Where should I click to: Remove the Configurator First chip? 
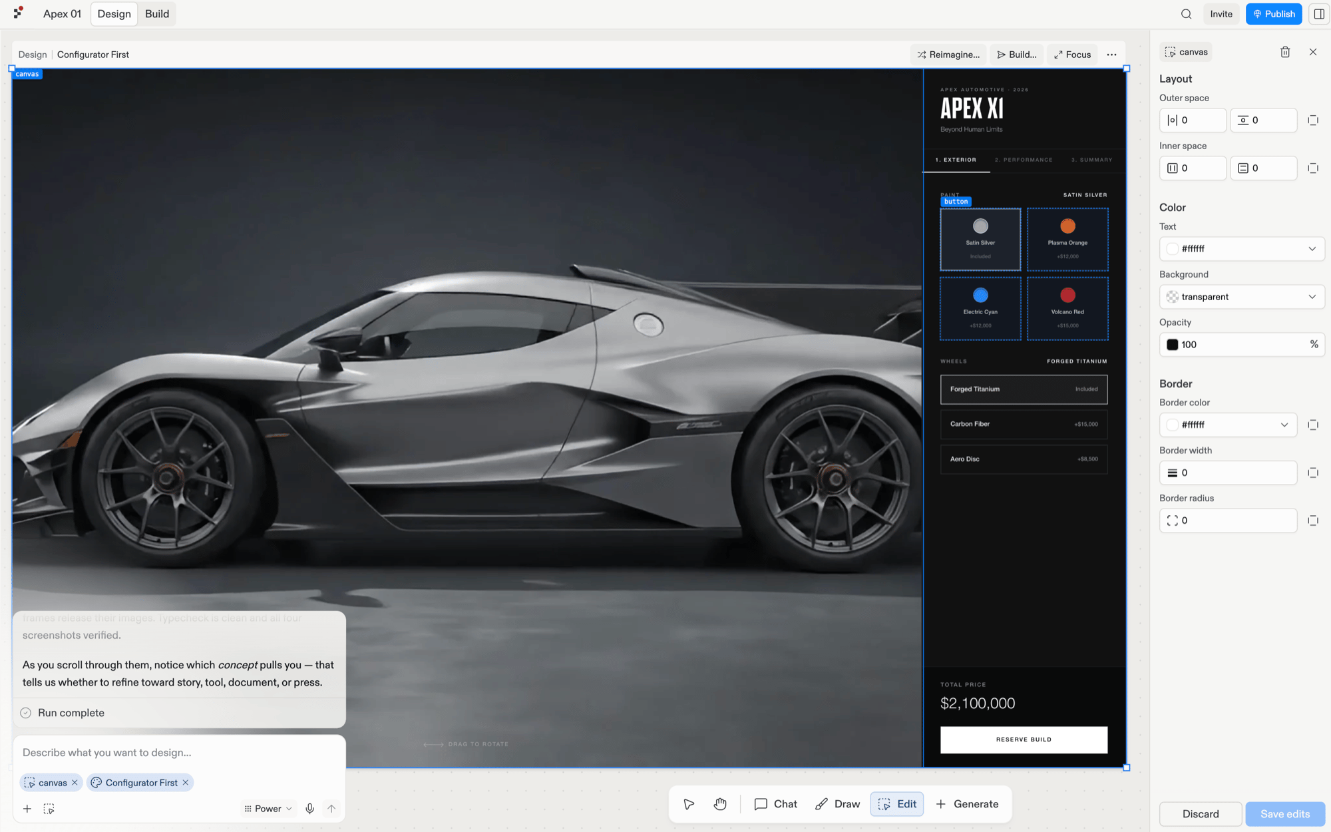click(x=186, y=783)
